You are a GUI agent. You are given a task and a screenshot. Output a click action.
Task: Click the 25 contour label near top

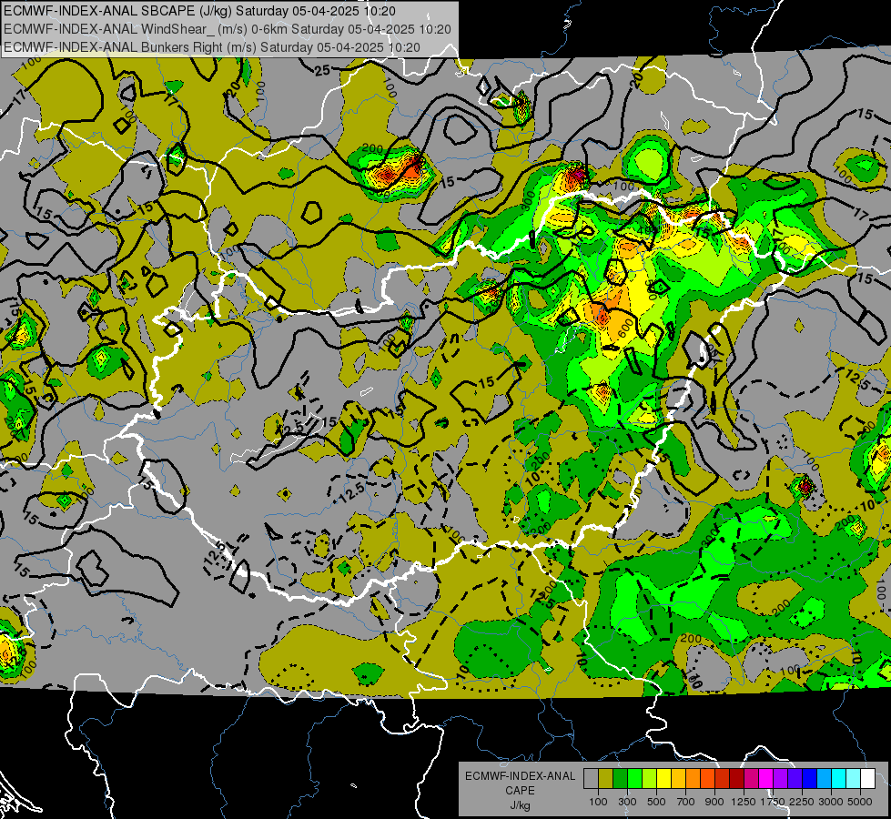(322, 70)
